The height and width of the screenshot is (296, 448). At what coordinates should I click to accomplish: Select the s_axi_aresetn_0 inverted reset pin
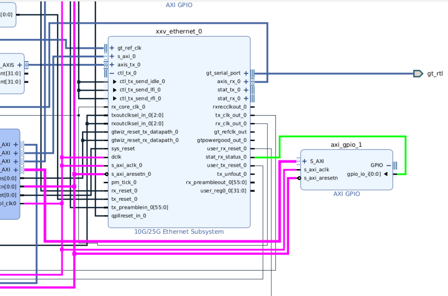coord(107,174)
